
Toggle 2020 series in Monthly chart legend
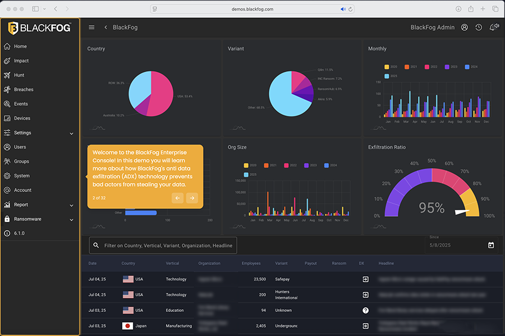(391, 67)
